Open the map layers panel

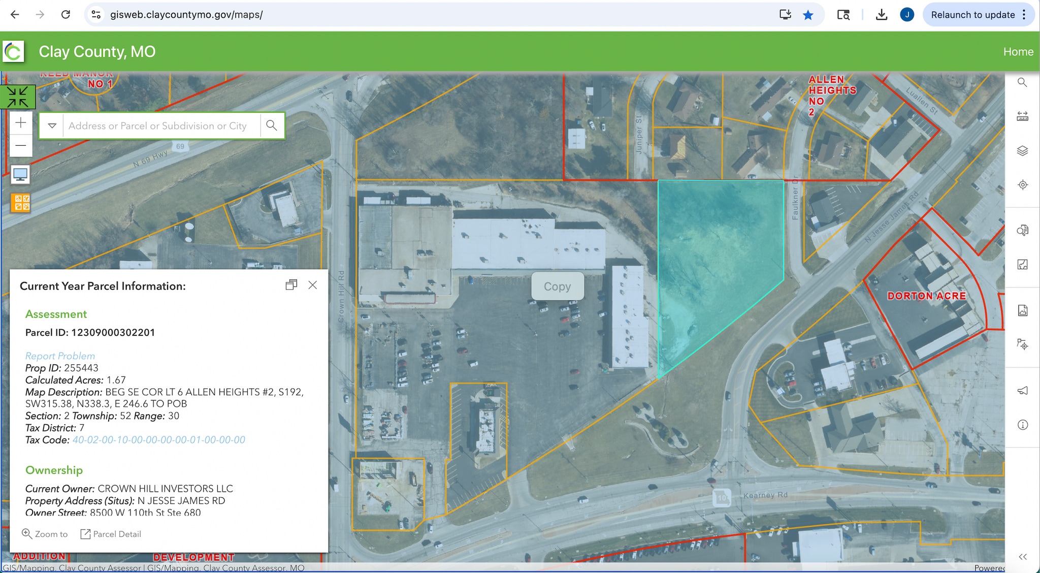pyautogui.click(x=1022, y=151)
